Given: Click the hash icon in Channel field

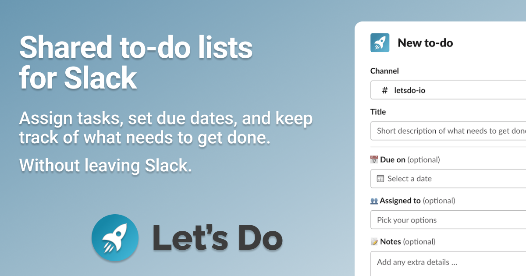Looking at the screenshot, I should (385, 90).
